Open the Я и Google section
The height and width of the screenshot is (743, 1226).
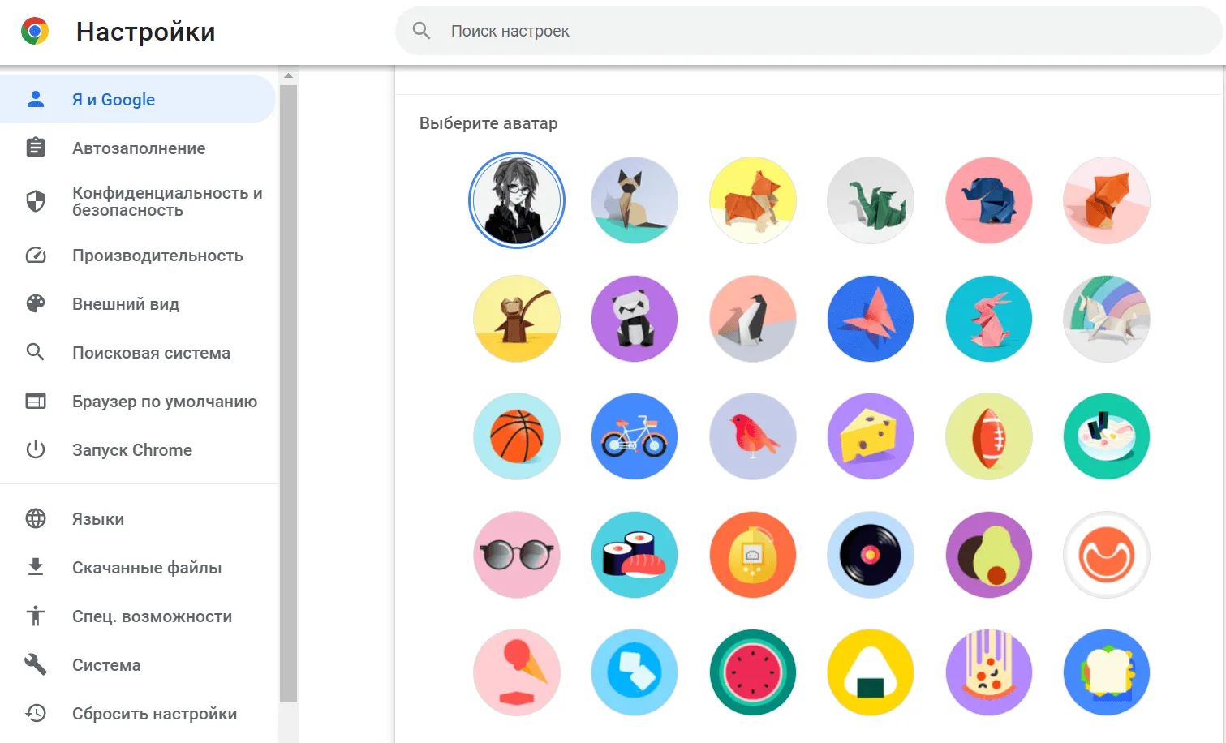[138, 99]
